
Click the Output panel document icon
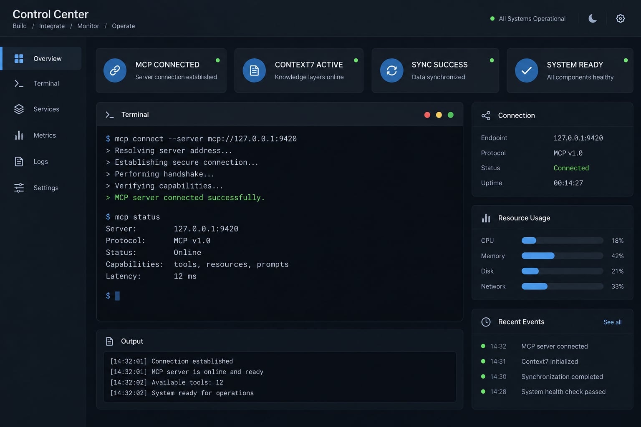pos(109,341)
